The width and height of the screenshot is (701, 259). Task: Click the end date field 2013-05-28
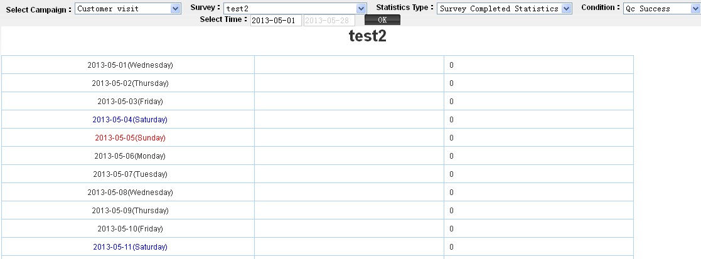[329, 21]
